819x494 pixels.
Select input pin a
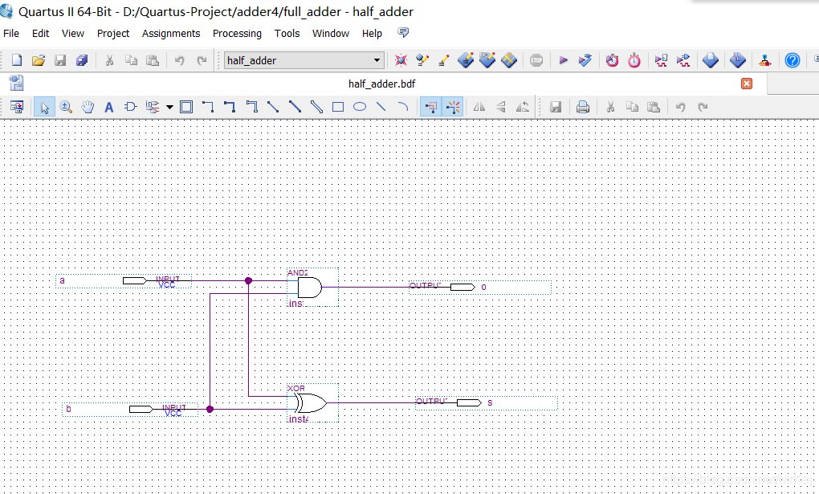(x=124, y=280)
